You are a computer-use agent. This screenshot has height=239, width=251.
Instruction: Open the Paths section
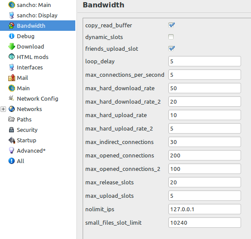pos(24,119)
